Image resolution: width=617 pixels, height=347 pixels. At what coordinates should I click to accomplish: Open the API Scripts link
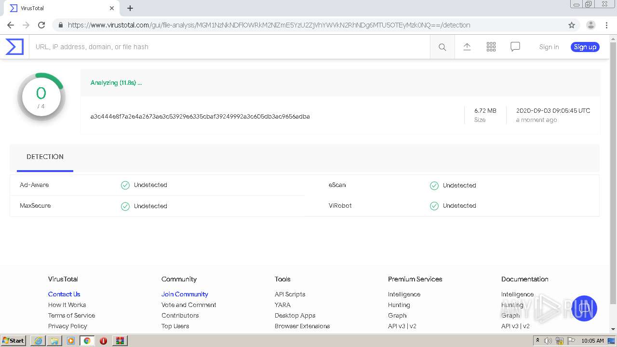point(290,294)
